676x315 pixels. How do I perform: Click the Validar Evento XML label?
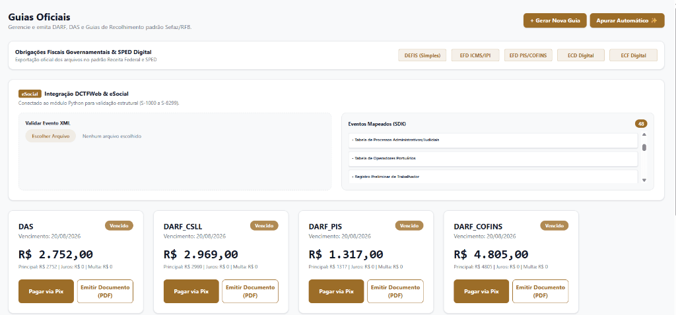[x=48, y=123]
